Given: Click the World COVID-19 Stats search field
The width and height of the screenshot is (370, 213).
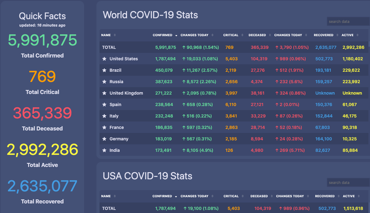Looking at the screenshot, I should (348, 22).
